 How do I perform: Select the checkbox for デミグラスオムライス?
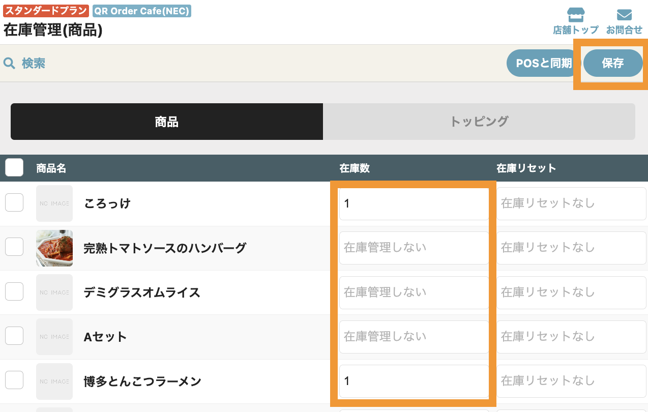[x=14, y=291]
